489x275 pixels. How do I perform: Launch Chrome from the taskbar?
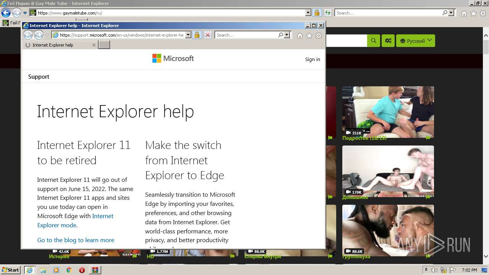(x=69, y=270)
